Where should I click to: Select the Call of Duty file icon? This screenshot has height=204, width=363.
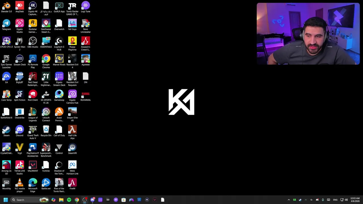[x=59, y=131]
